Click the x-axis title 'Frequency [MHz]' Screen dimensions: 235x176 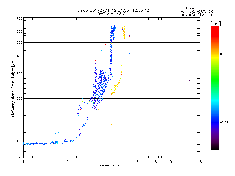pos(111,165)
